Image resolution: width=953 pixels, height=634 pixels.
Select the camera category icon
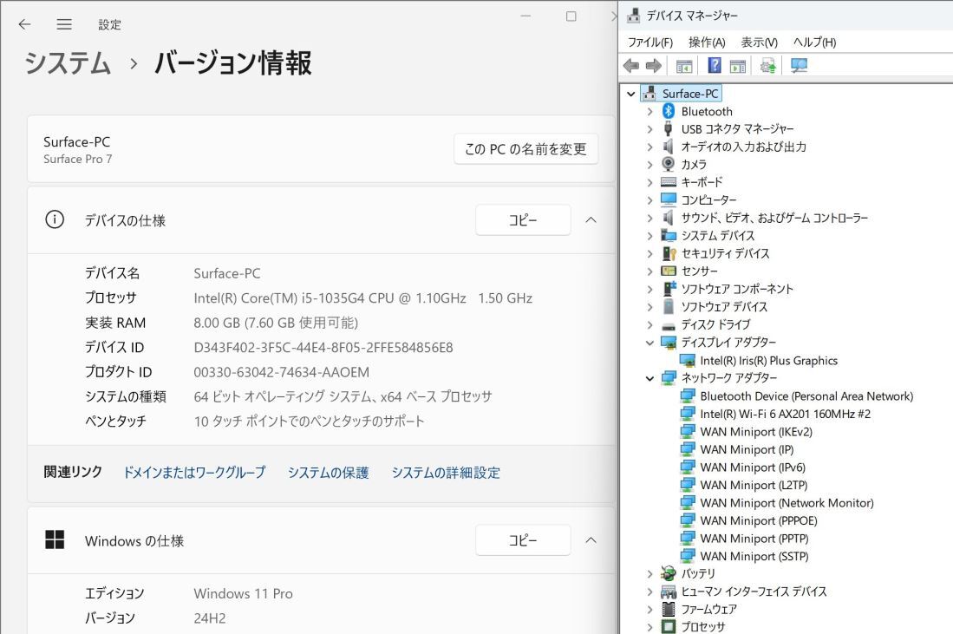tap(669, 164)
